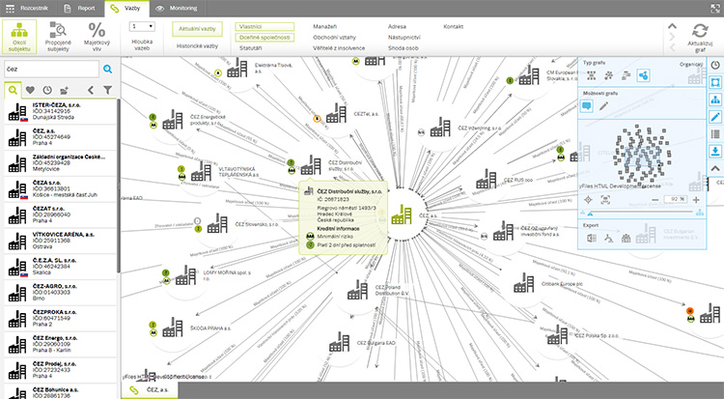Select ČEZ, a.s. Praha 4 search result
724x399 pixels.
(60, 137)
